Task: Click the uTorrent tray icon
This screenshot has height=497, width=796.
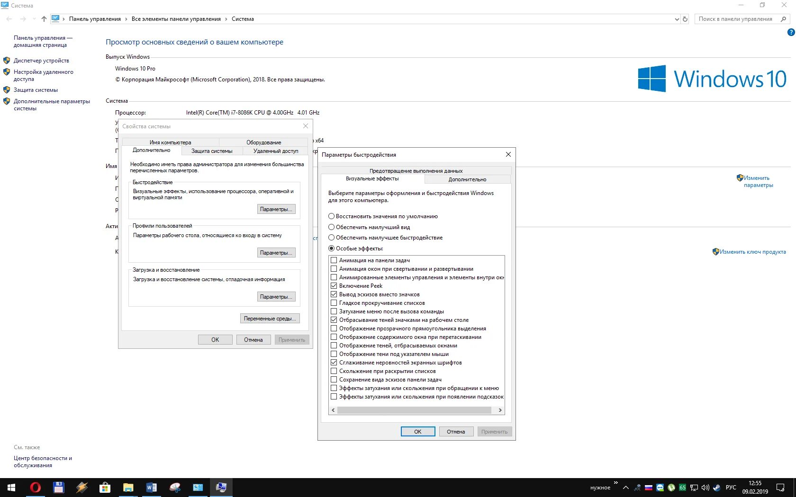Action: pos(671,488)
